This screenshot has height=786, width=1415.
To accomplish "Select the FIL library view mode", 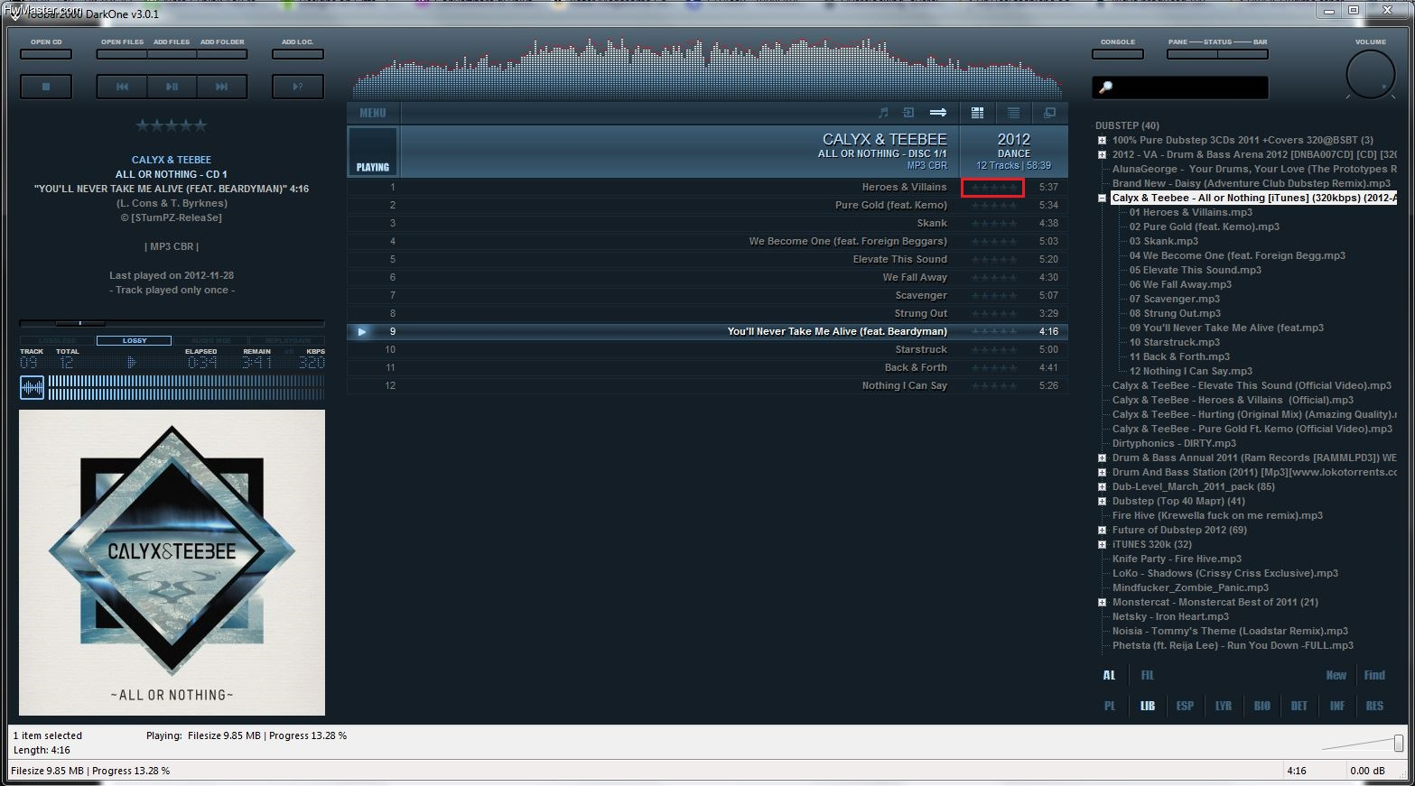I will (x=1147, y=675).
